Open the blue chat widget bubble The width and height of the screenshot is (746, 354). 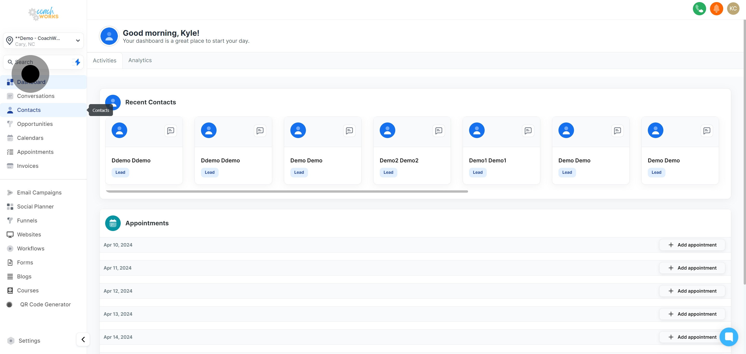click(729, 337)
